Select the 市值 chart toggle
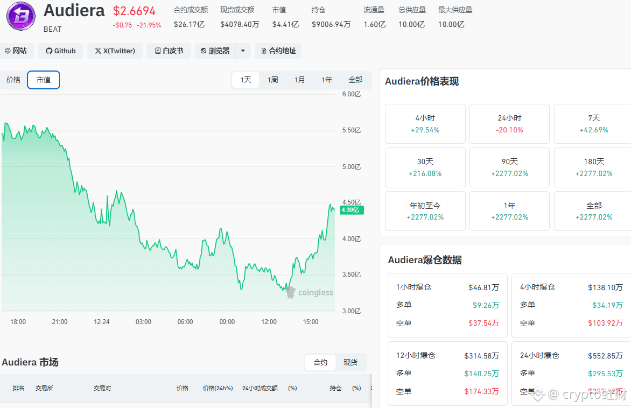631x408 pixels. click(44, 80)
